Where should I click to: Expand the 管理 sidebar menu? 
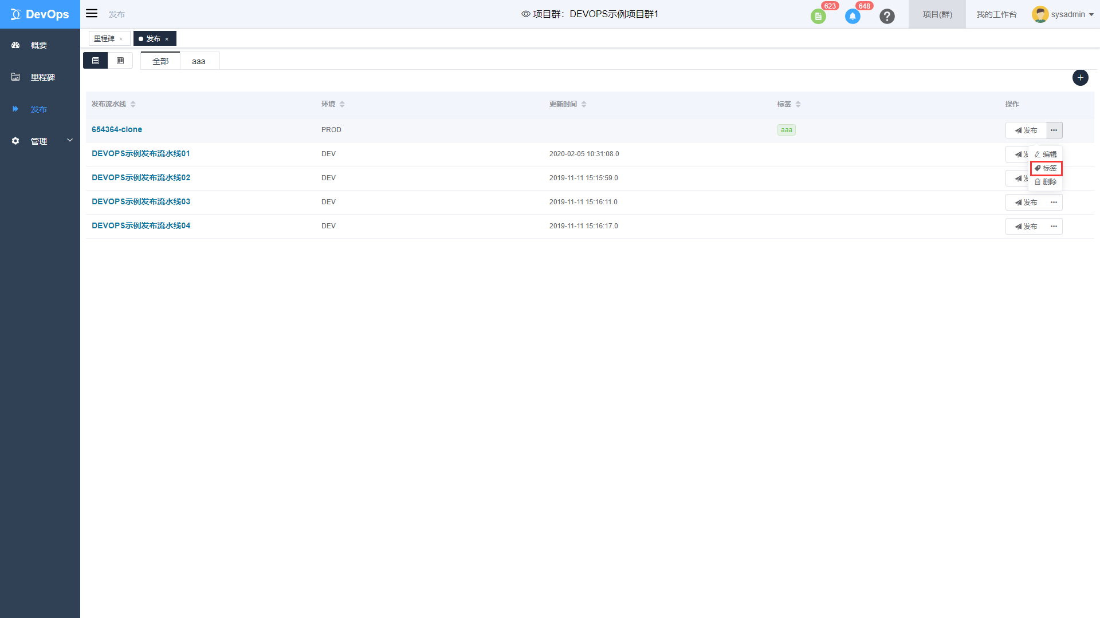(x=40, y=141)
